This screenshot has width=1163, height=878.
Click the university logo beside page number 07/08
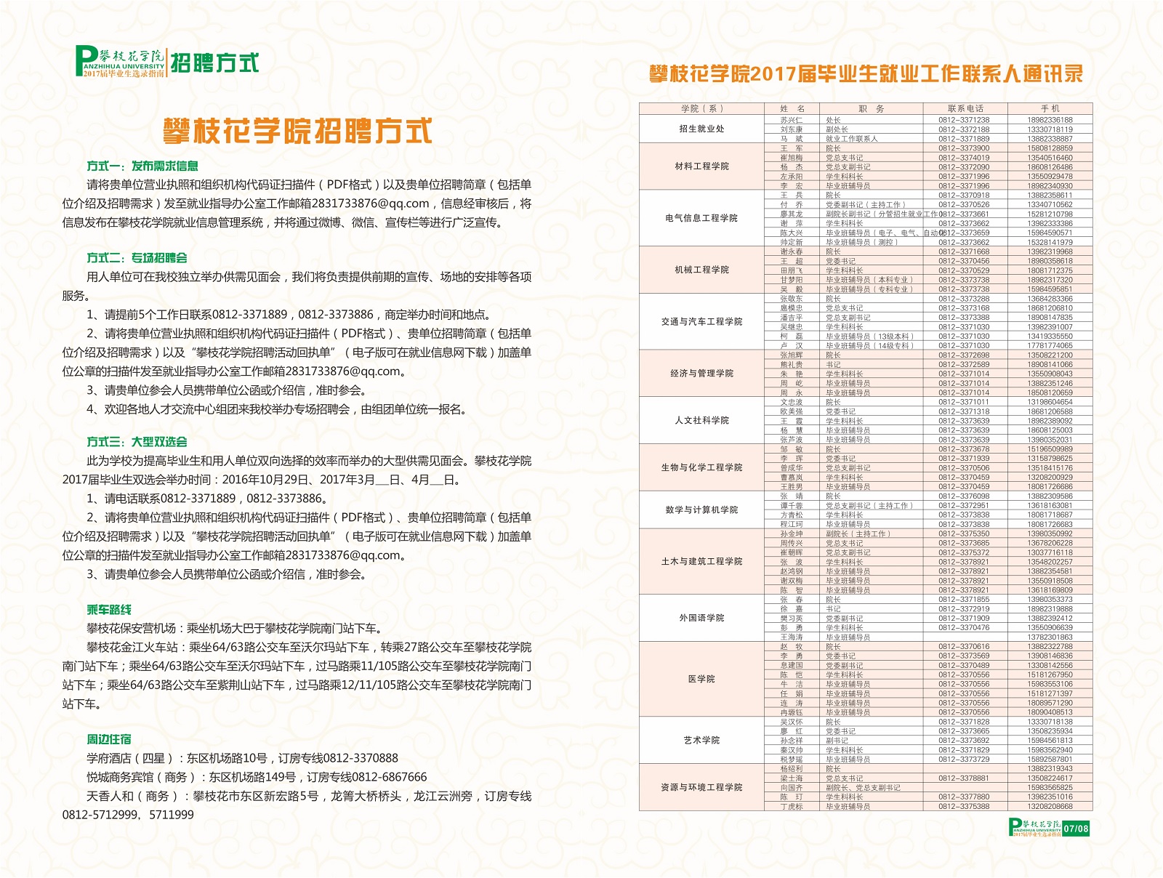pyautogui.click(x=1035, y=827)
